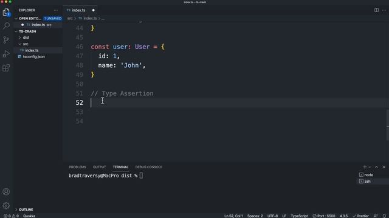Switch to the OUTPUT tab
389x218 pixels.
coord(99,167)
